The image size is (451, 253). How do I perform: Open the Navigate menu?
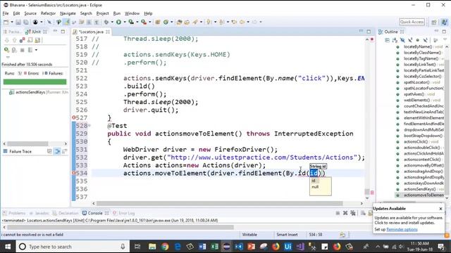[x=68, y=13]
